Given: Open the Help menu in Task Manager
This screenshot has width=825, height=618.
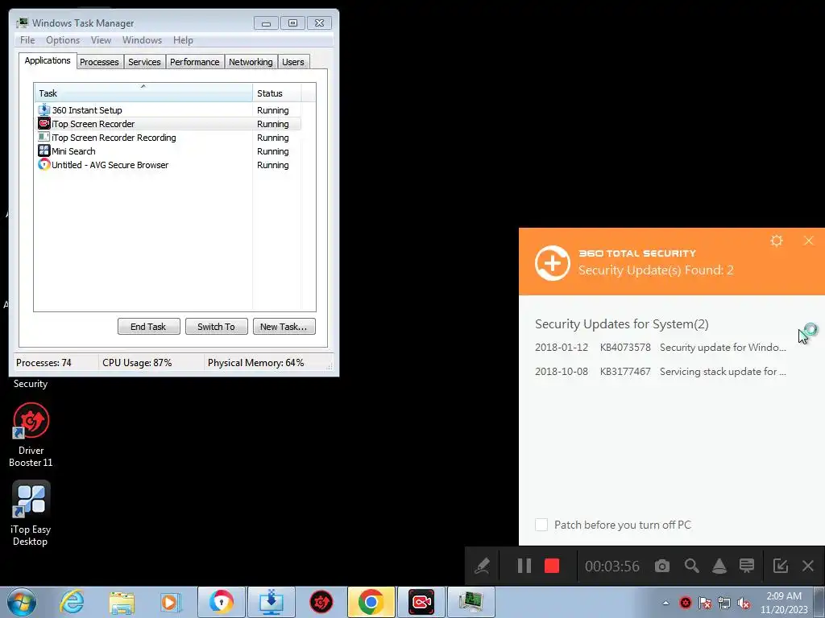Looking at the screenshot, I should click(x=183, y=40).
